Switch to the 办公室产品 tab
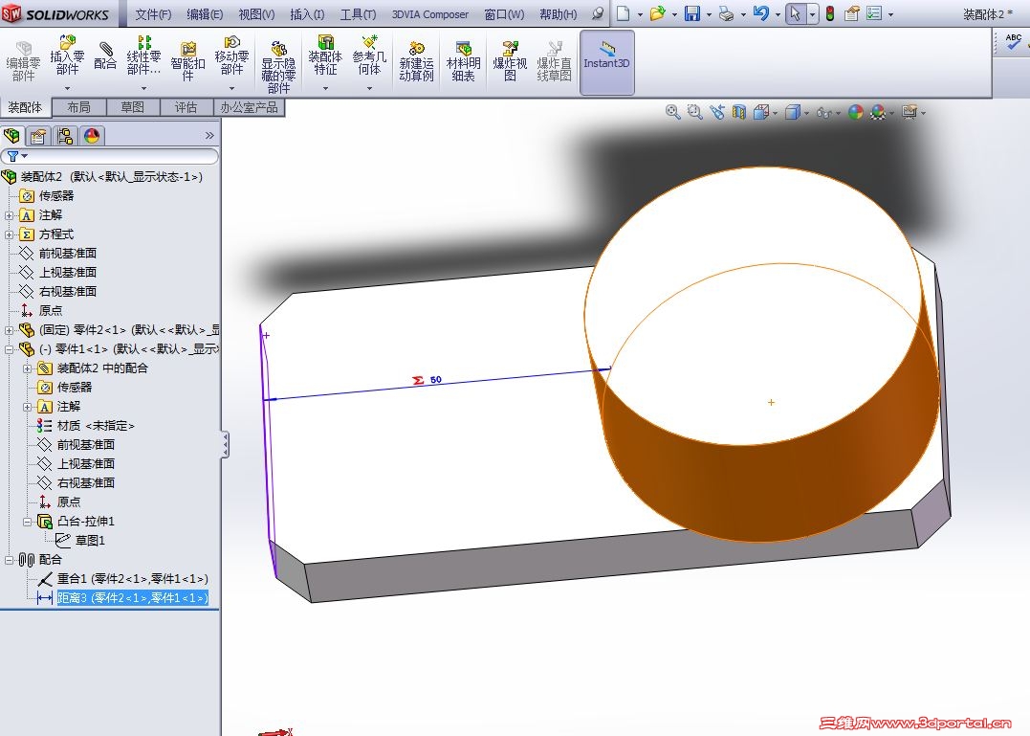This screenshot has width=1030, height=736. click(249, 107)
